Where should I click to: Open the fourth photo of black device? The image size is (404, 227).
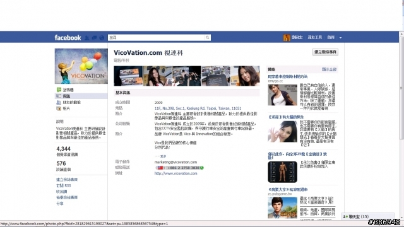216,76
